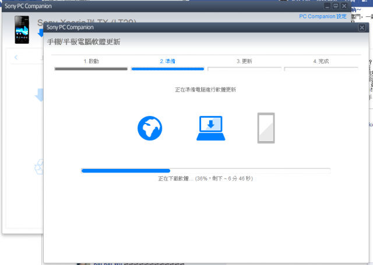
Task: Click the 正在下載軟體 status text
Action: [206, 178]
